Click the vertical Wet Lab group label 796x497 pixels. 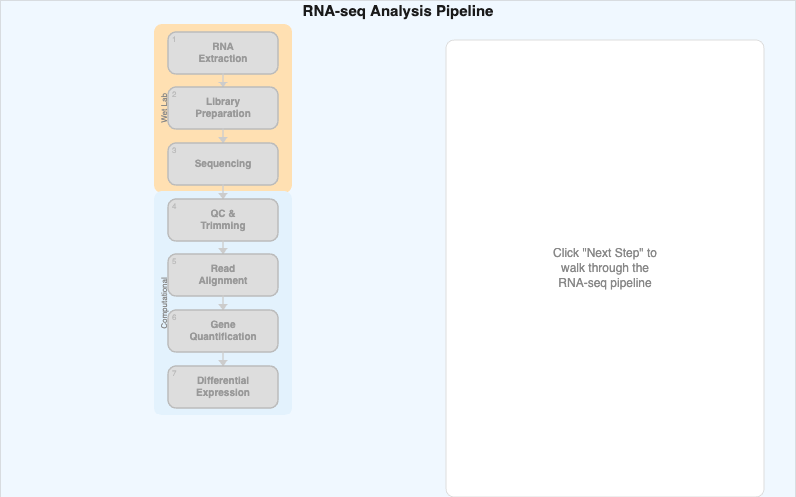point(164,108)
